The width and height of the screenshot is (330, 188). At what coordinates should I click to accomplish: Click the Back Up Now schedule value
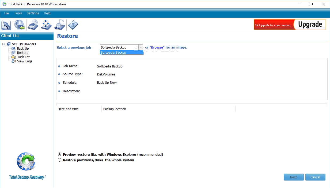[107, 83]
